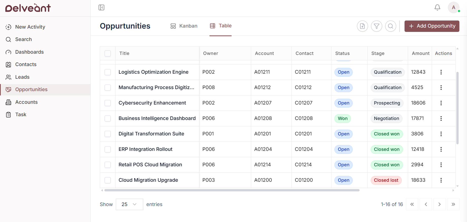This screenshot has height=222, width=467.
Task: Collapse the sidebar panel icon
Action: [101, 8]
